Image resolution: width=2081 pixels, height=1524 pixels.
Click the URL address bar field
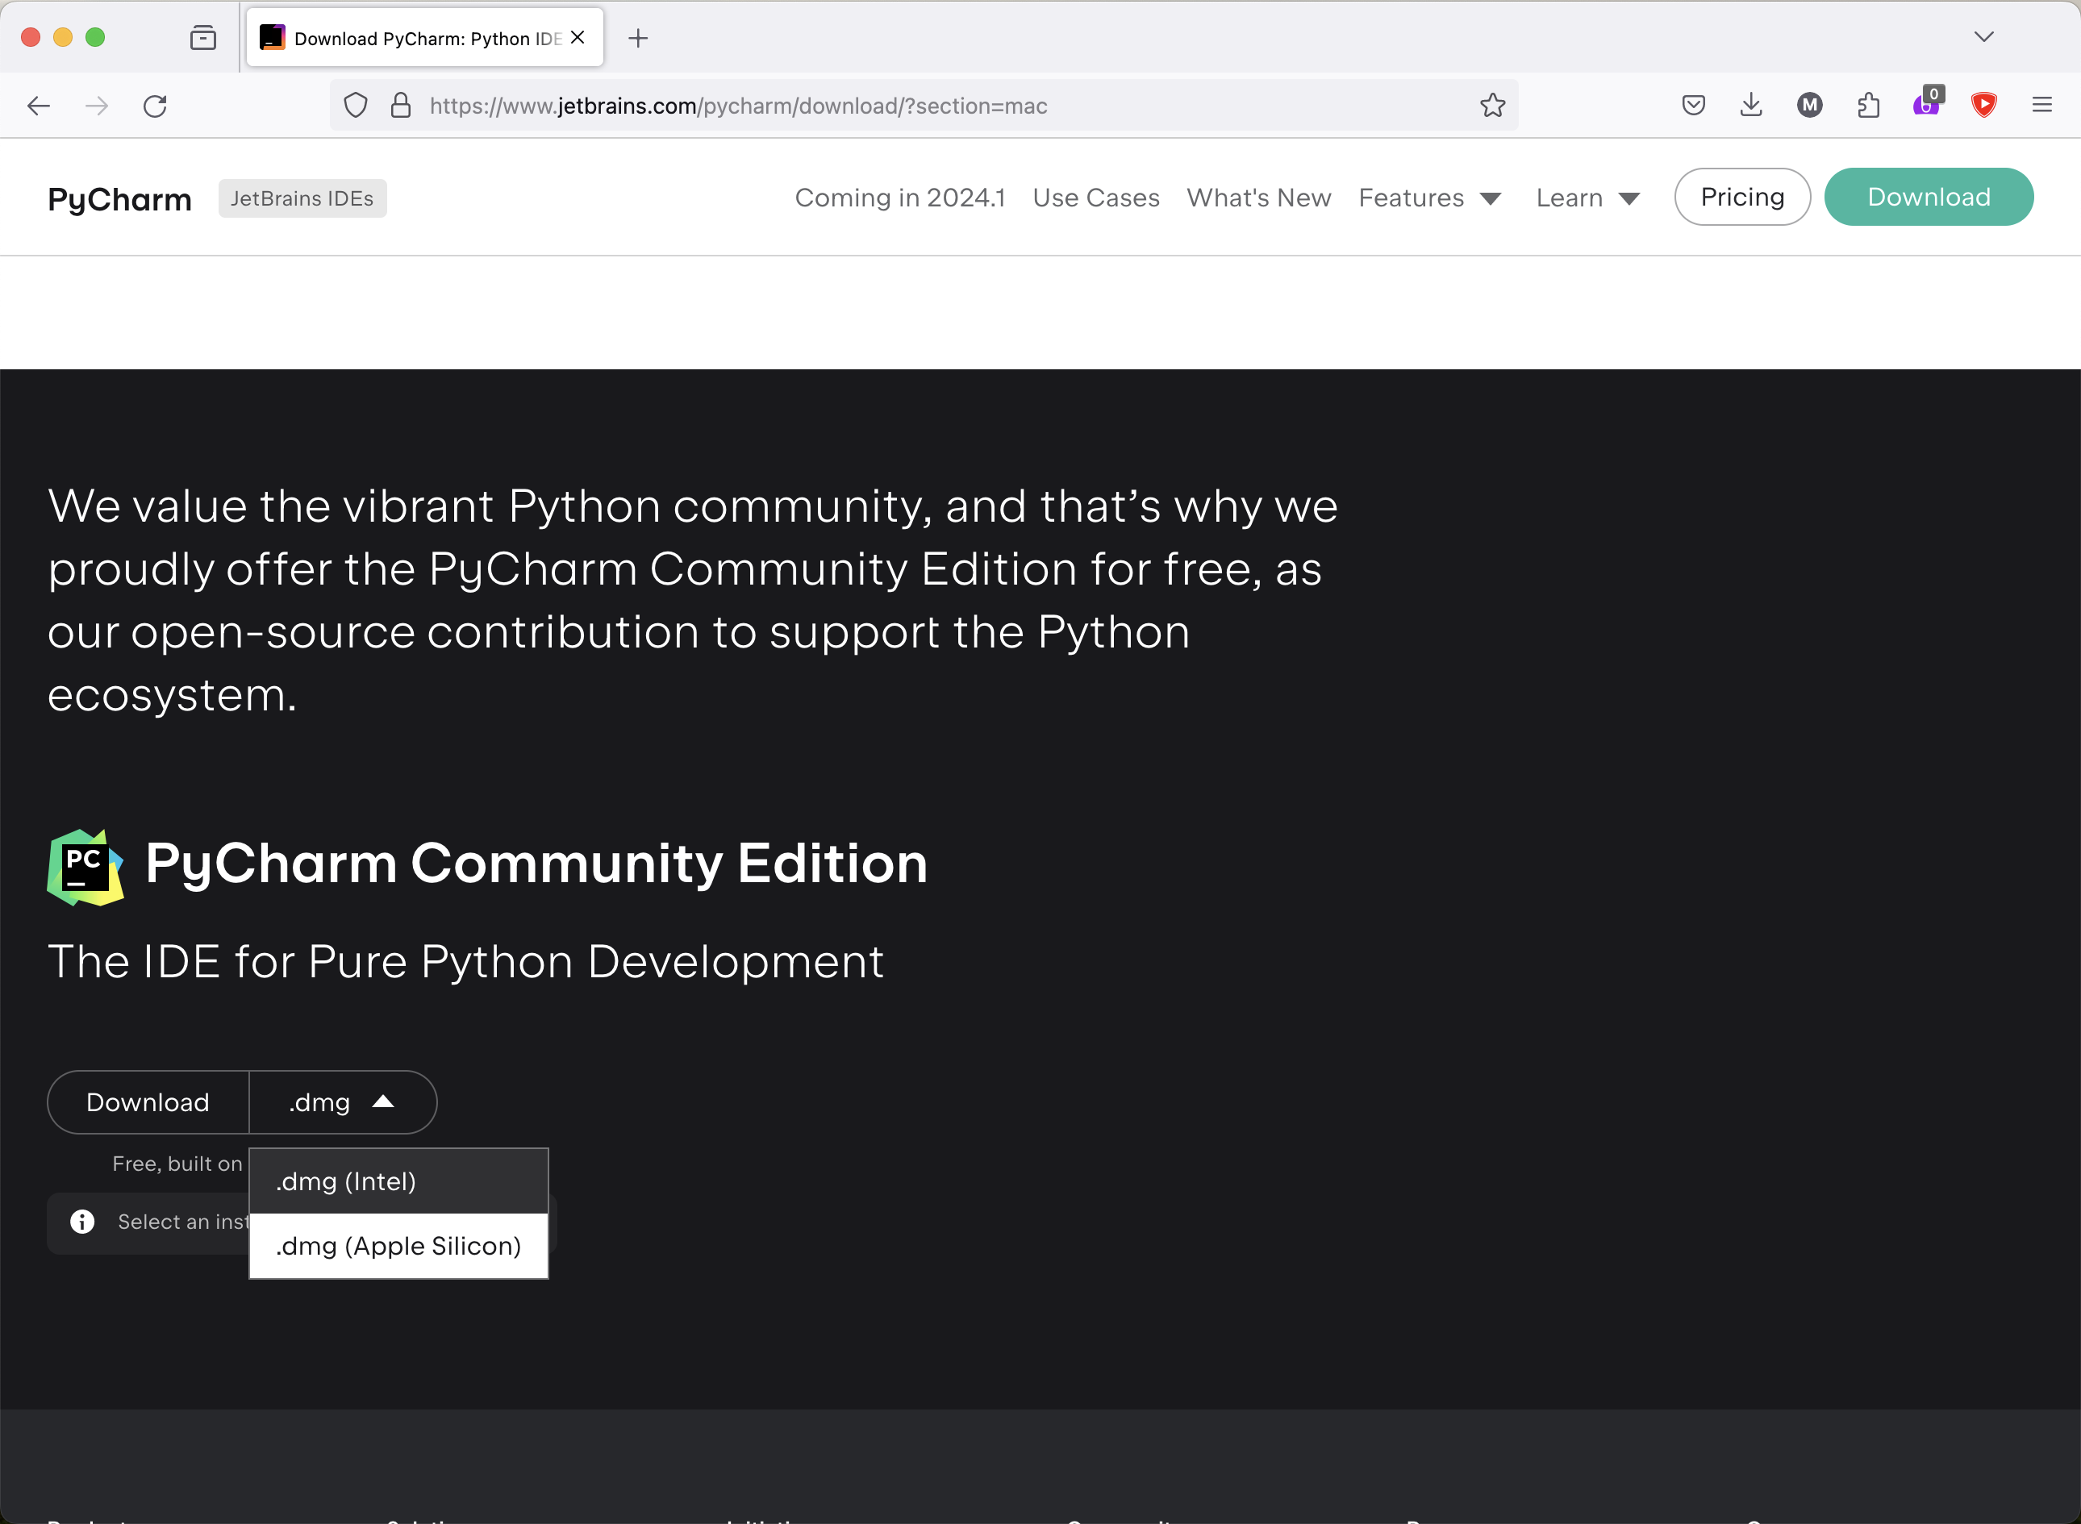click(x=923, y=105)
